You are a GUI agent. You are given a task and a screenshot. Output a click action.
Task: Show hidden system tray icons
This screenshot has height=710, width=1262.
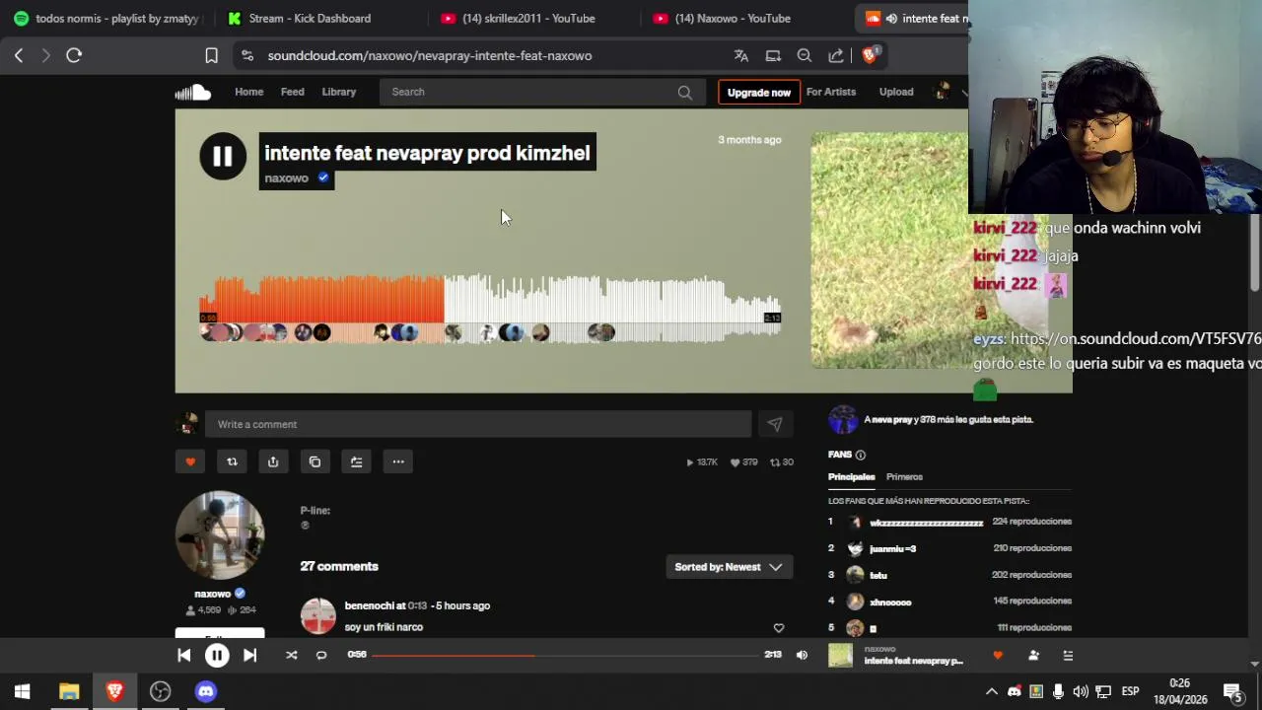(x=992, y=691)
